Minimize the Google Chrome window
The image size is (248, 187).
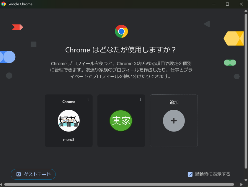pyautogui.click(x=214, y=4)
